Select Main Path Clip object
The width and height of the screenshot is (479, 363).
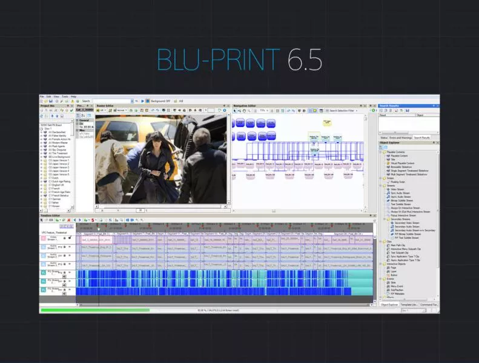(398, 245)
